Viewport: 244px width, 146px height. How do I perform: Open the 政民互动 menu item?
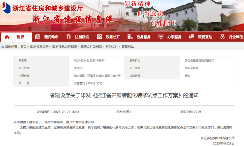(x=205, y=37)
